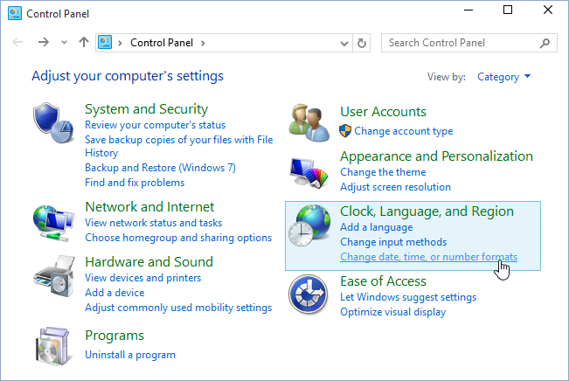Click Optimize visual display link
This screenshot has width=569, height=381.
coord(393,312)
